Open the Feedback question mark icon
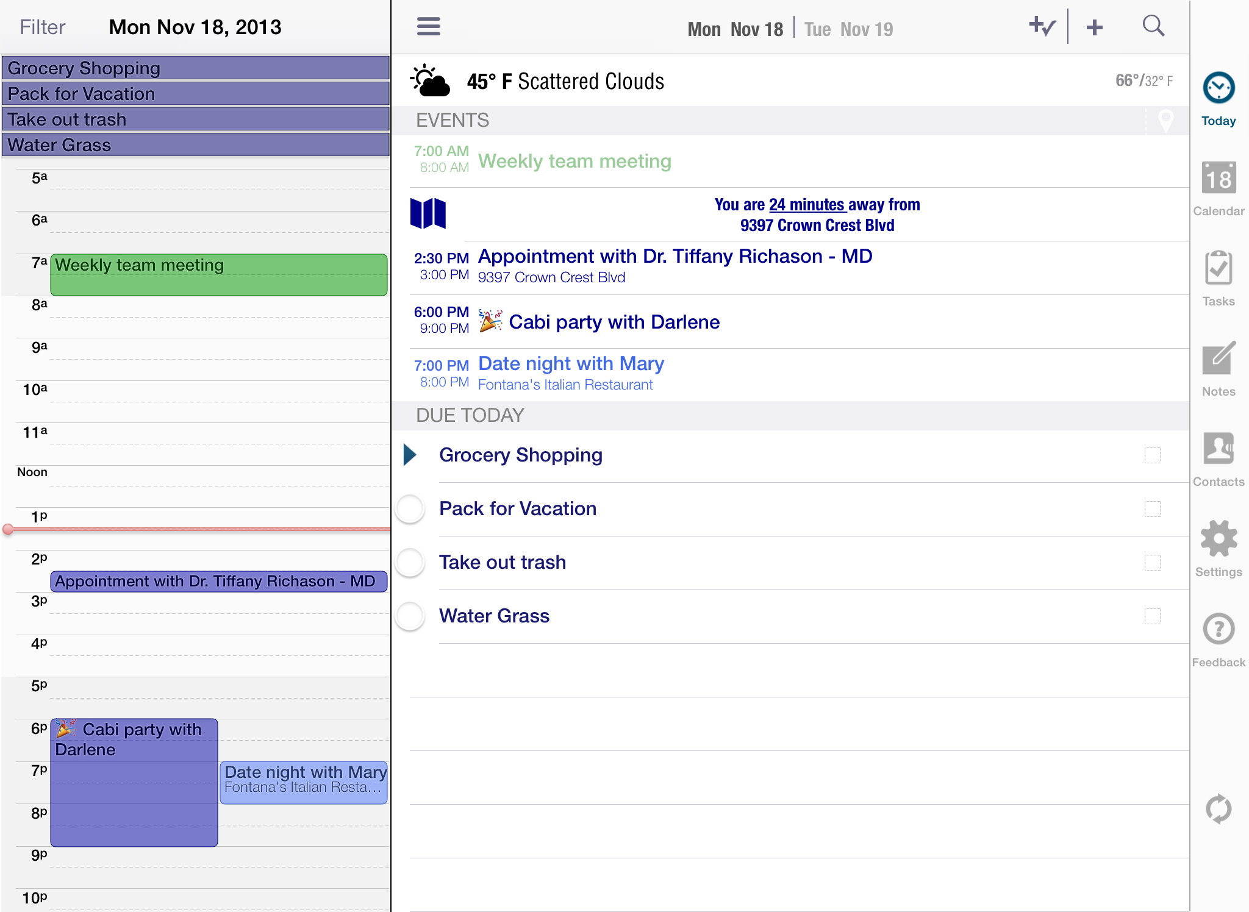Viewport: 1249px width, 912px height. (1218, 629)
